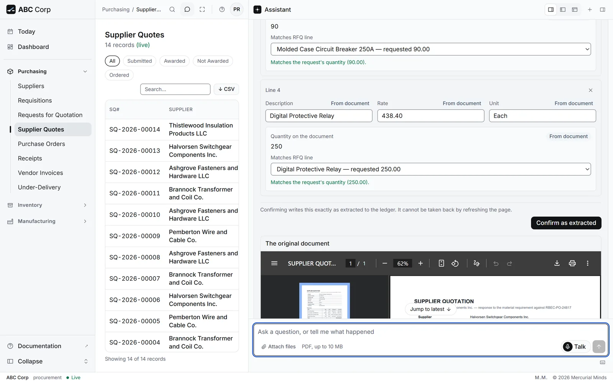The width and height of the screenshot is (613, 383).
Task: Open the Digital Protective Relay RFQ dropdown
Action: pyautogui.click(x=431, y=169)
